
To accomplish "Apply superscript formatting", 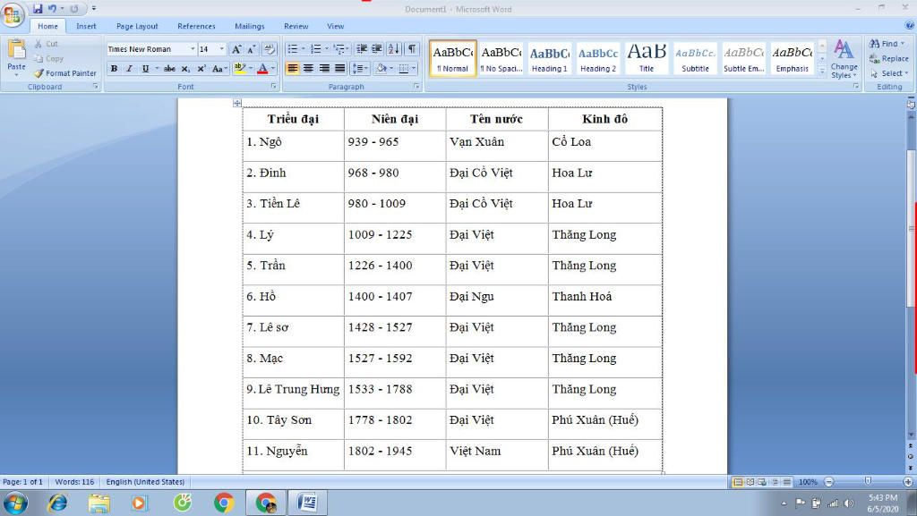I will pyautogui.click(x=201, y=69).
